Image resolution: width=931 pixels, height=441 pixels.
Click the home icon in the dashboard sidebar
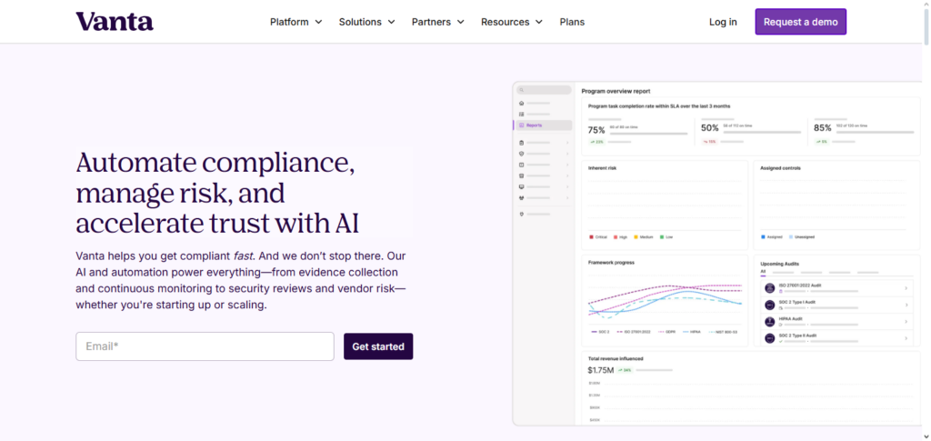[521, 104]
